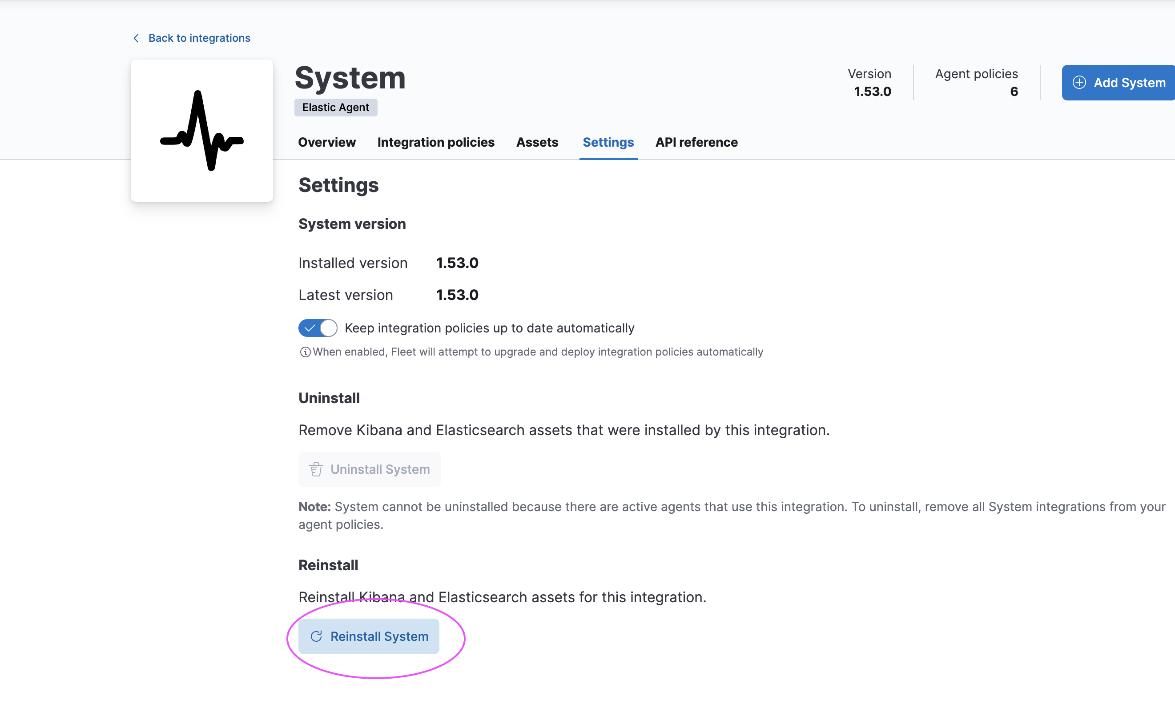Viewport: 1175px width, 728px height.
Task: Open the Assets tab
Action: pos(537,143)
